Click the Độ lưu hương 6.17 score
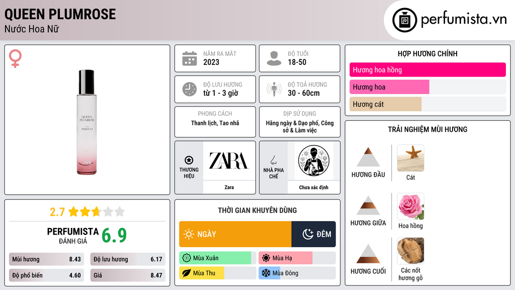The image size is (515, 290). (x=128, y=259)
